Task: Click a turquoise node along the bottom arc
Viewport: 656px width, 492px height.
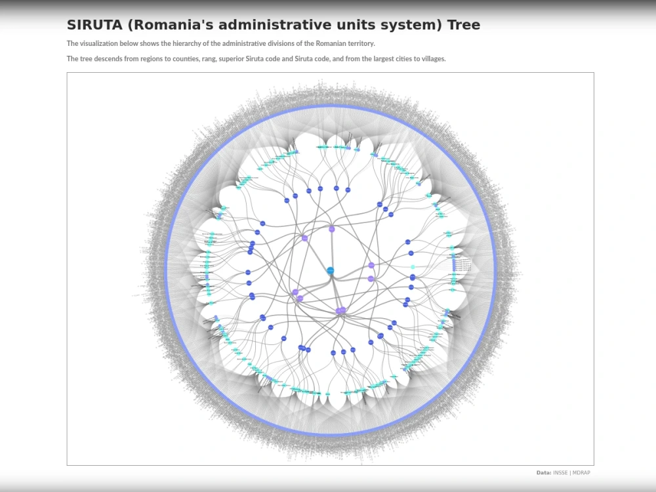Action: [x=328, y=394]
